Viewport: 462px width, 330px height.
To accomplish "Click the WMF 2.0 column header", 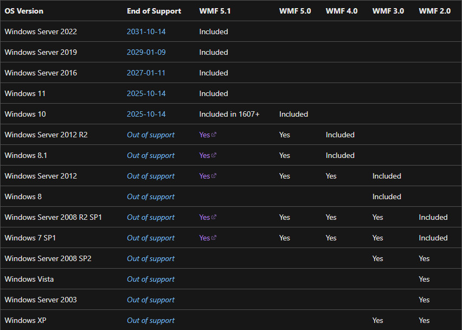I will [x=434, y=11].
